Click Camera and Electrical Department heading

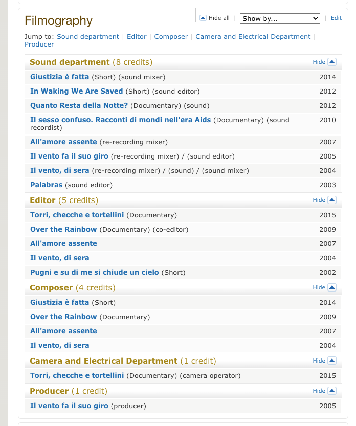(x=123, y=361)
